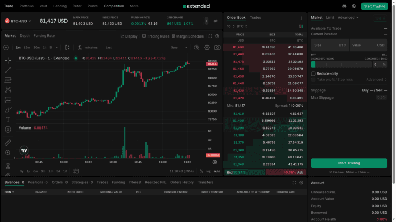This screenshot has height=222, width=396.
Task: Open Margin Schedule
Action: click(188, 36)
